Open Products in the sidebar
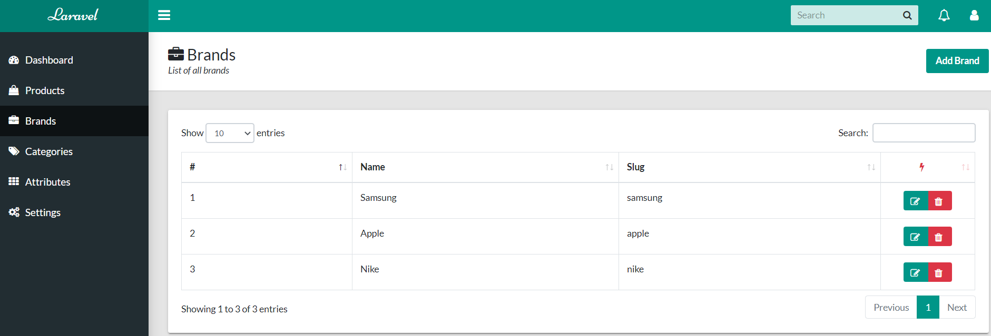991x336 pixels. click(45, 90)
